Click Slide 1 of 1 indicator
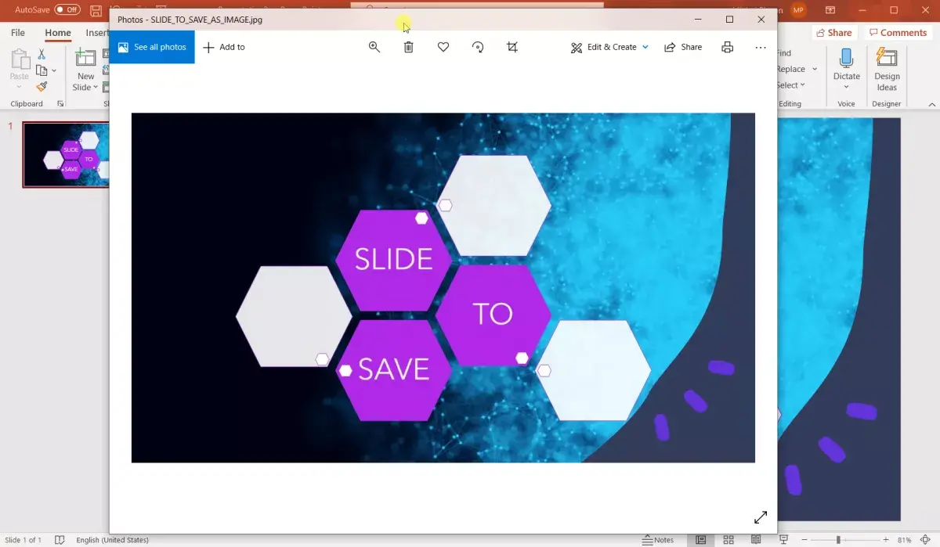Viewport: 940px width, 547px height. (23, 540)
